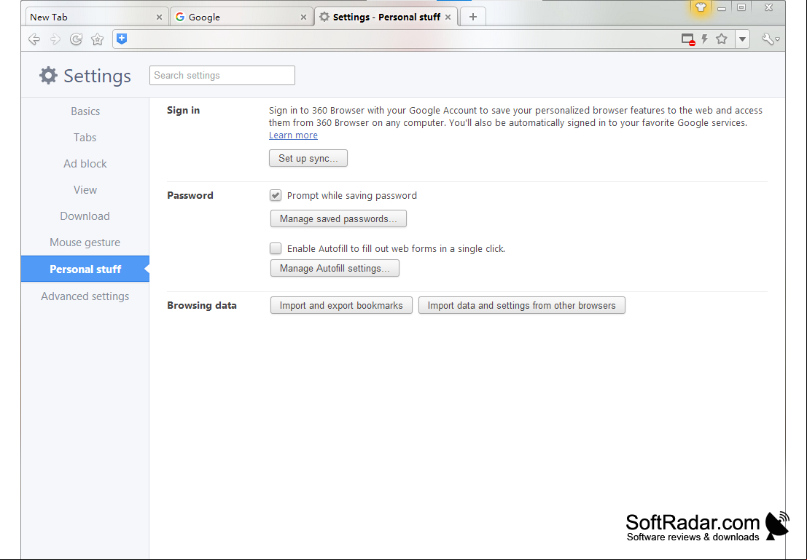Click the star icon beside reload
The width and height of the screenshot is (807, 560).
97,39
